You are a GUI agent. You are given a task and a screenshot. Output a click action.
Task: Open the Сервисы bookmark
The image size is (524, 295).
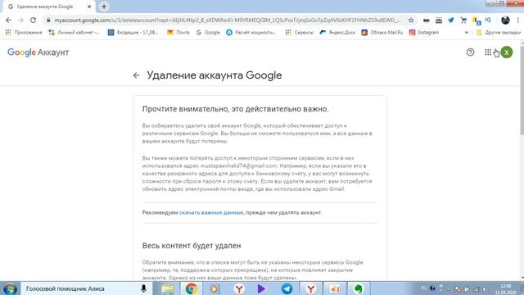tap(300, 33)
